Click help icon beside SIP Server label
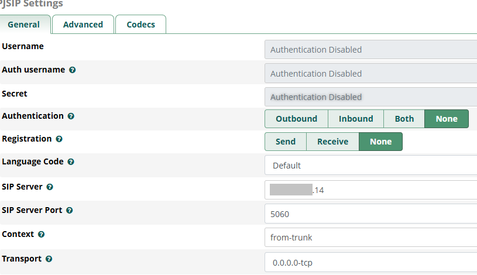 pyautogui.click(x=50, y=187)
